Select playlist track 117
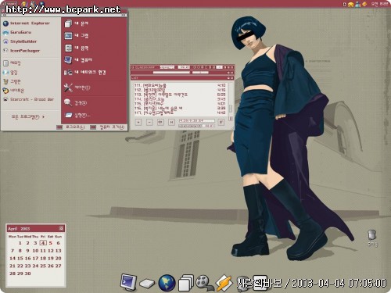This screenshot has height=293, width=391. 180,113
